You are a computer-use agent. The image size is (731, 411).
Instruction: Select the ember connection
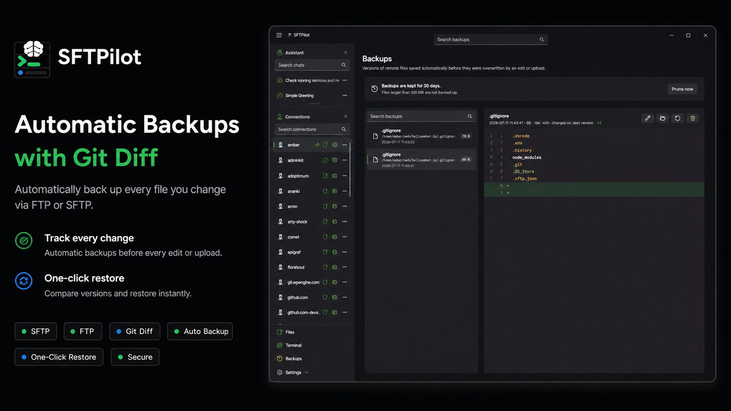click(x=312, y=145)
